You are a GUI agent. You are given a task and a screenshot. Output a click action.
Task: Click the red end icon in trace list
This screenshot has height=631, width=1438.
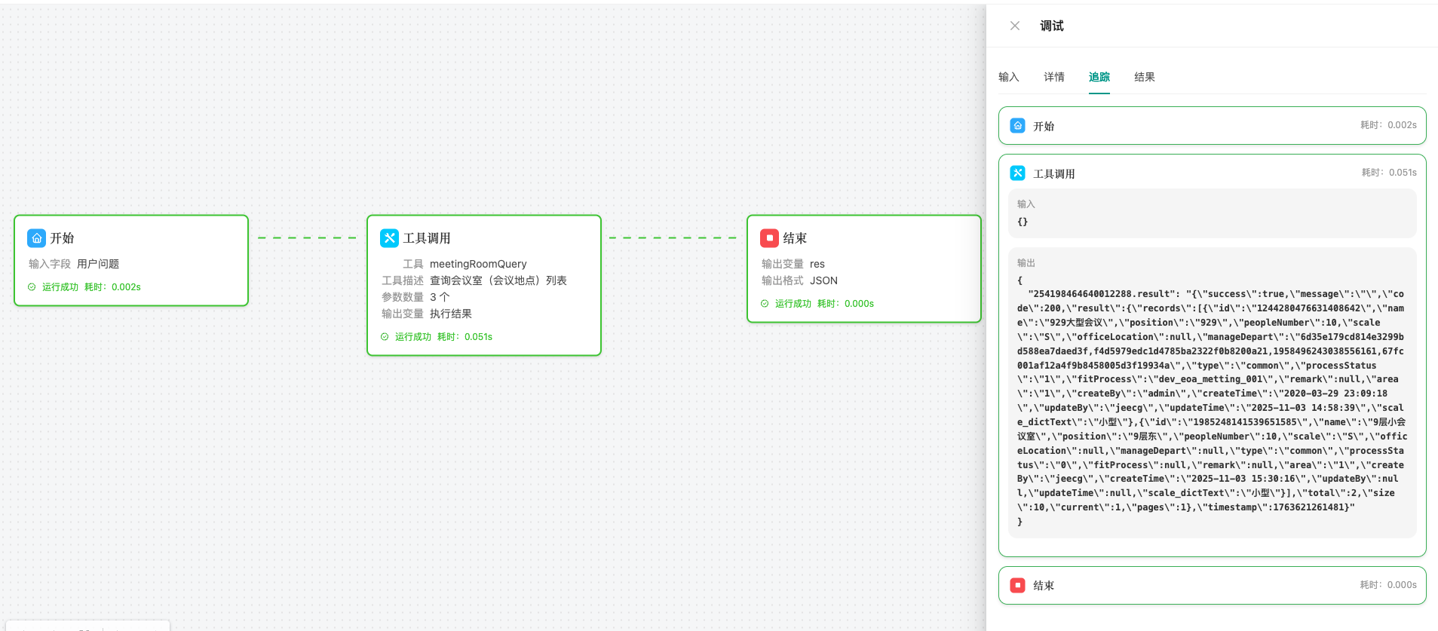point(1017,585)
